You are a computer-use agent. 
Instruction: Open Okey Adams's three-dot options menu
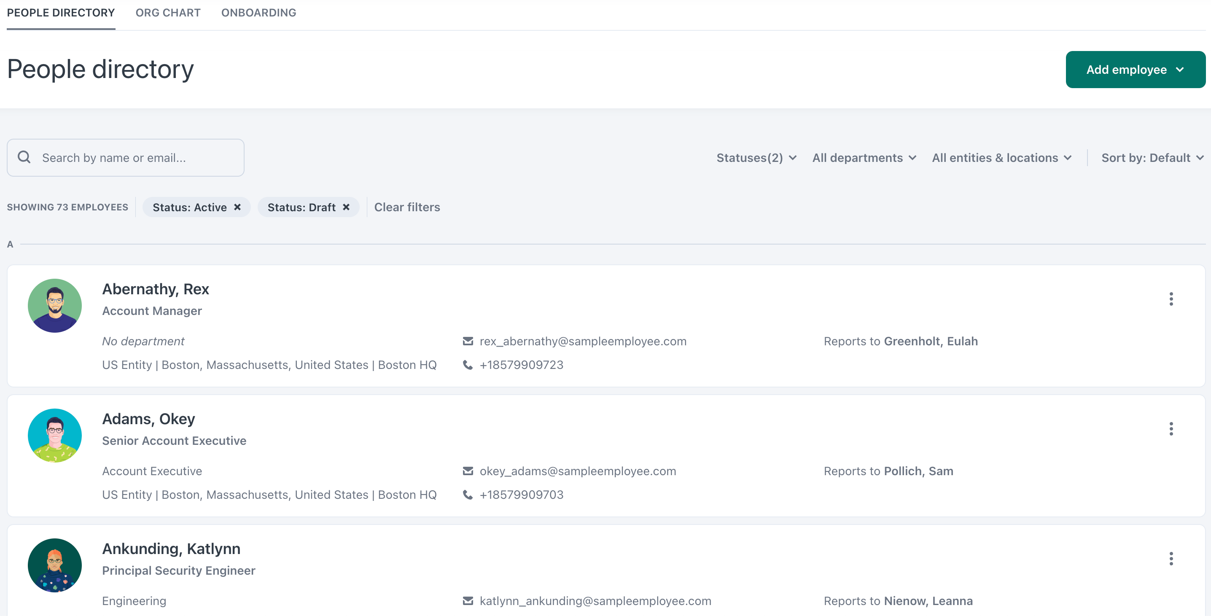(1171, 428)
